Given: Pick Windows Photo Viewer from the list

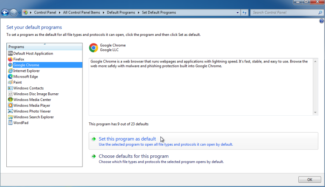Looking at the screenshot, I should pos(32,111).
